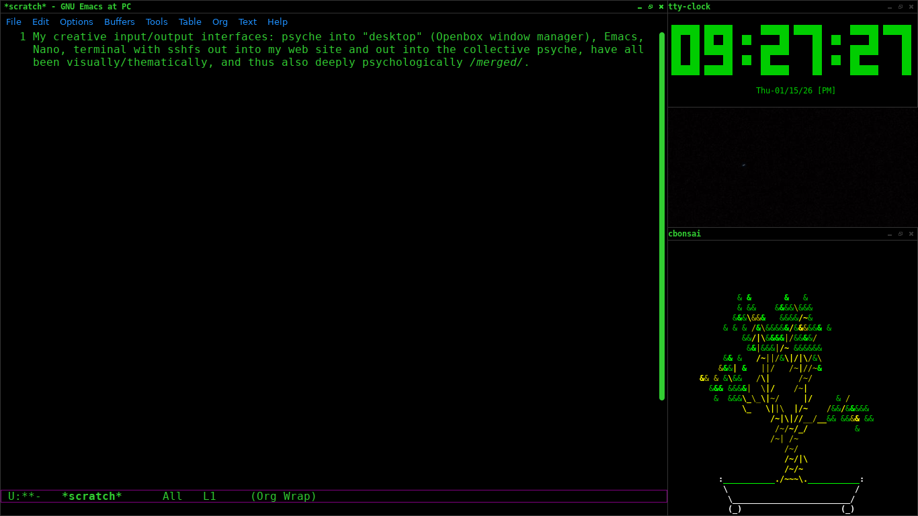Screen dimensions: 918x516
Task: Open the Tools menu in Emacs
Action: 157,21
